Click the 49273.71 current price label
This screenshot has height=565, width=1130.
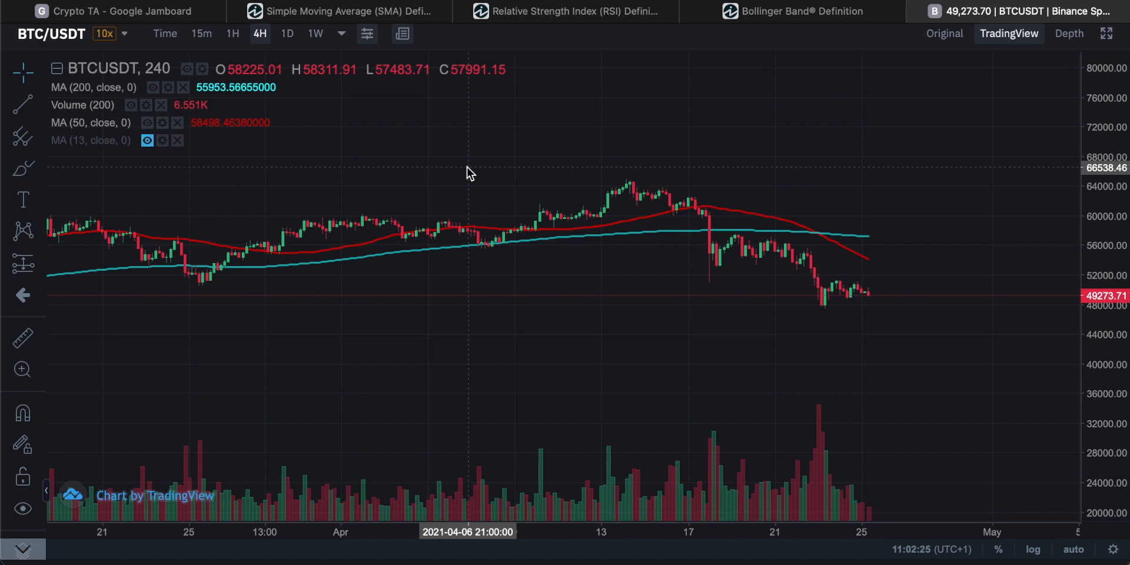click(x=1106, y=296)
